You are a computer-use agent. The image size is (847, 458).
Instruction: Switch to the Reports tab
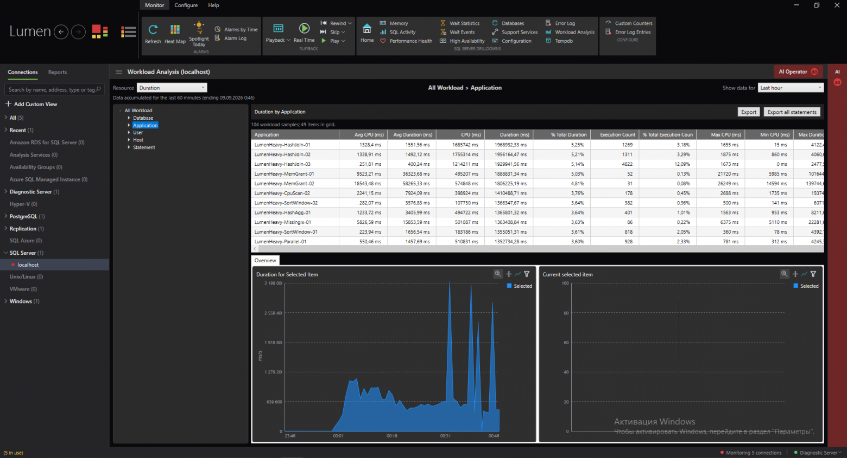coord(58,72)
